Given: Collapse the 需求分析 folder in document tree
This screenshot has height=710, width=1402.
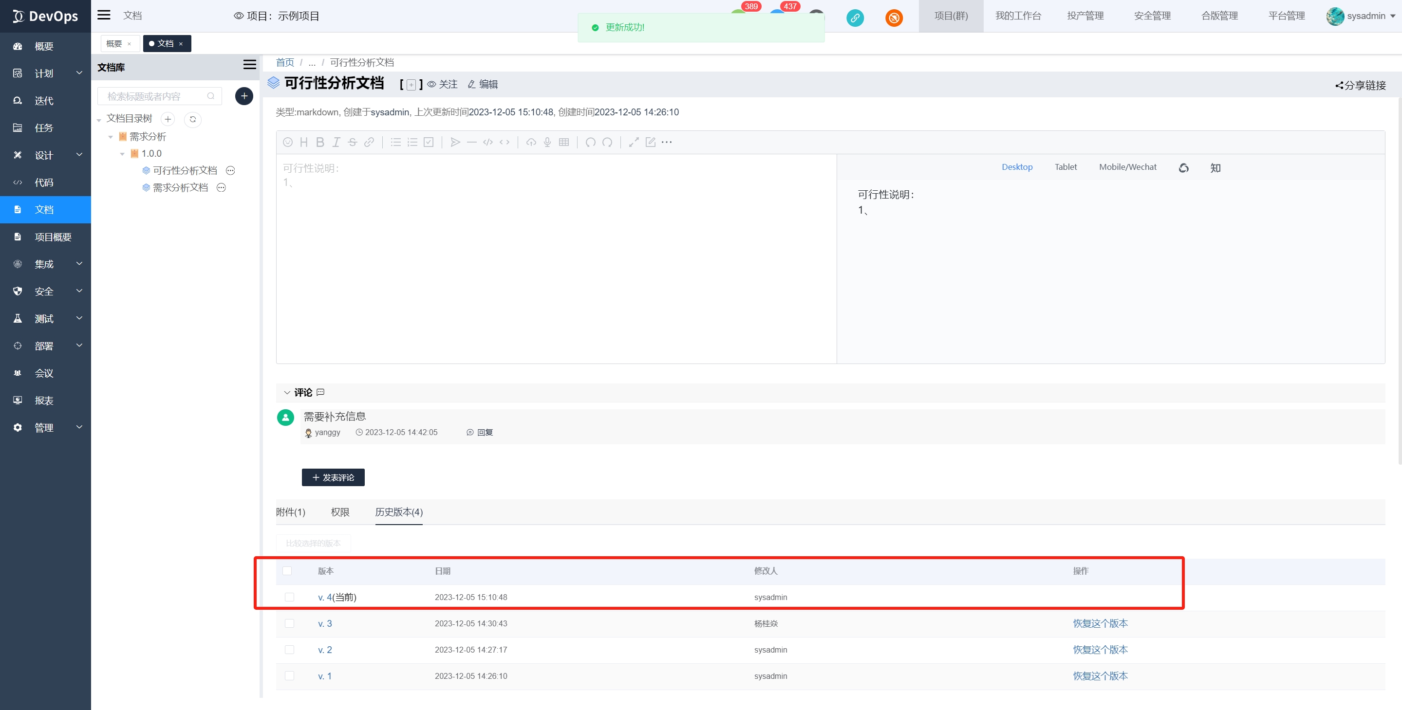Looking at the screenshot, I should point(111,137).
